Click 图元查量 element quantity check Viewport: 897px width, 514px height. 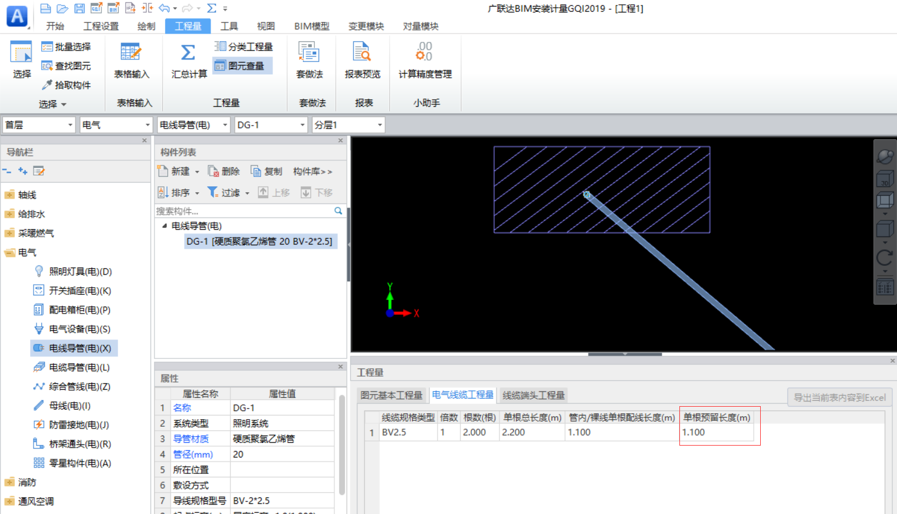(243, 65)
